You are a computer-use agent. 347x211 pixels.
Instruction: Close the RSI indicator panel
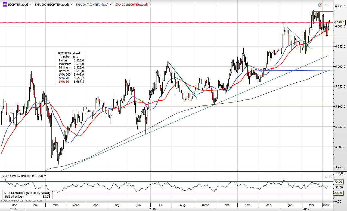tap(330, 176)
